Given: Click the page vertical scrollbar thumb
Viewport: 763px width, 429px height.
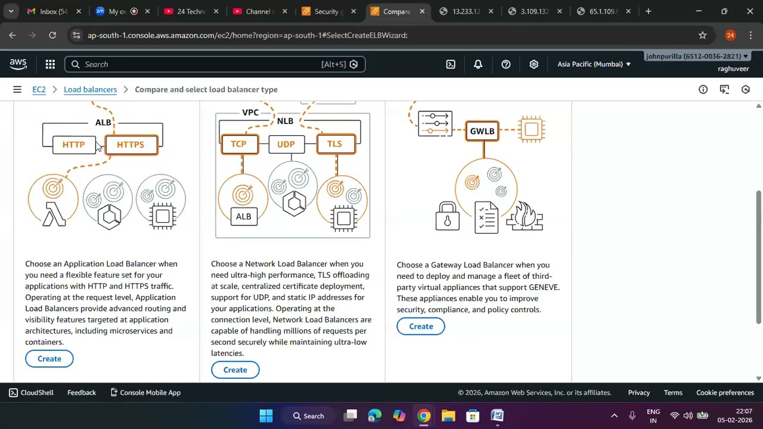Looking at the screenshot, I should click(758, 257).
